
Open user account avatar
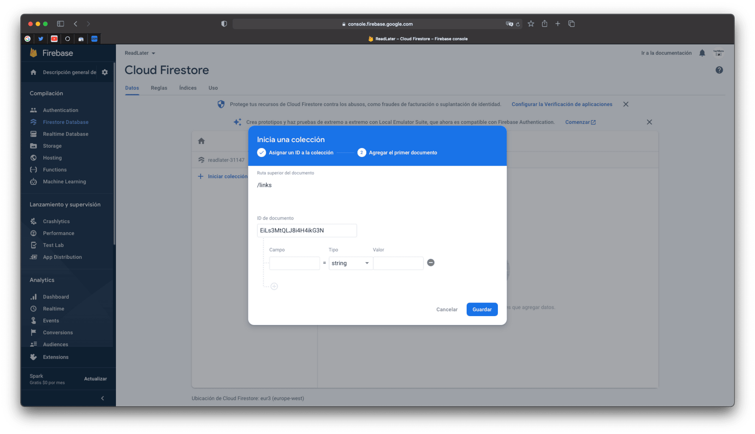[718, 53]
